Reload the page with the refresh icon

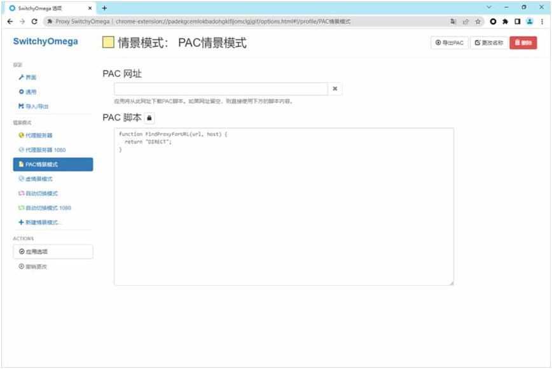tap(34, 21)
